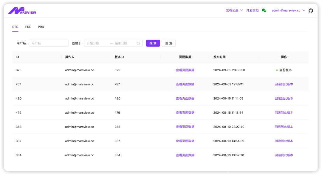Click the 结束日期 end date field
Screen dimensions: 322x175
coord(124,43)
